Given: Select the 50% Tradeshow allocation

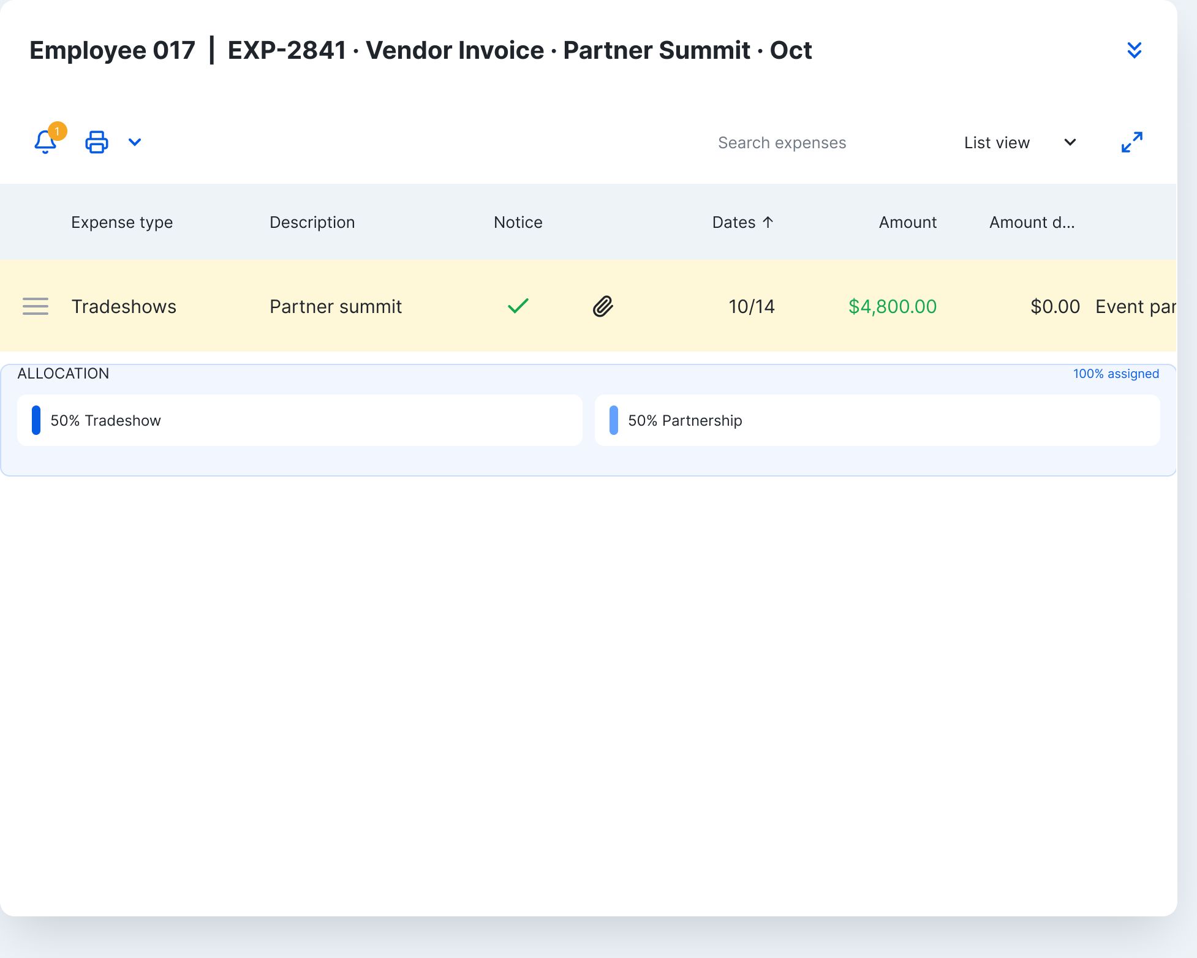Looking at the screenshot, I should (300, 420).
